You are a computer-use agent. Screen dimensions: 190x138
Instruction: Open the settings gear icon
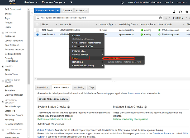[x=187, y=12]
